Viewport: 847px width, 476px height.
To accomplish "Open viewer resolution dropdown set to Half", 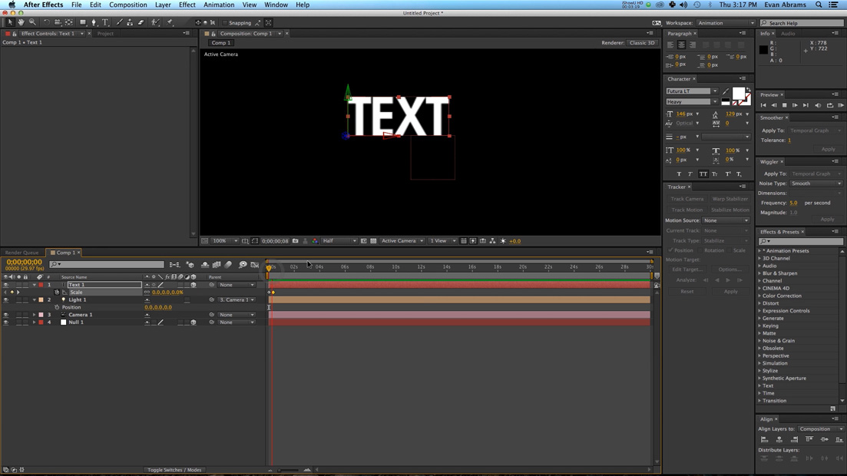I will [339, 241].
